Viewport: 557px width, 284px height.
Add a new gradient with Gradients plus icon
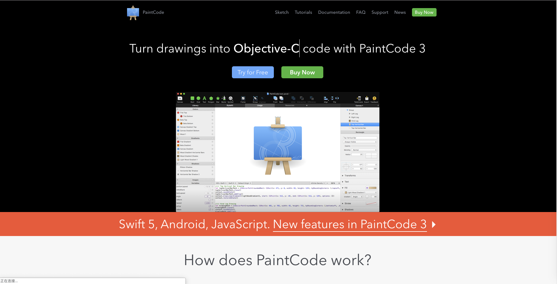pos(177,138)
